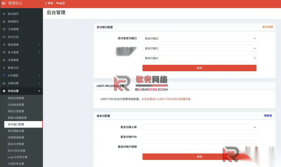The image size is (281, 167).
Task: Open the second 易支付接口 dropdown
Action: click(200, 48)
